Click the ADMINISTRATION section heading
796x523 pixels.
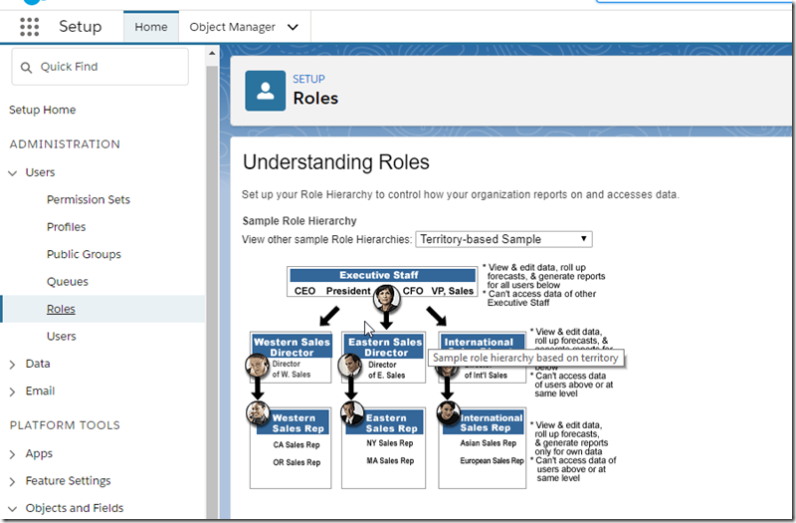(65, 144)
